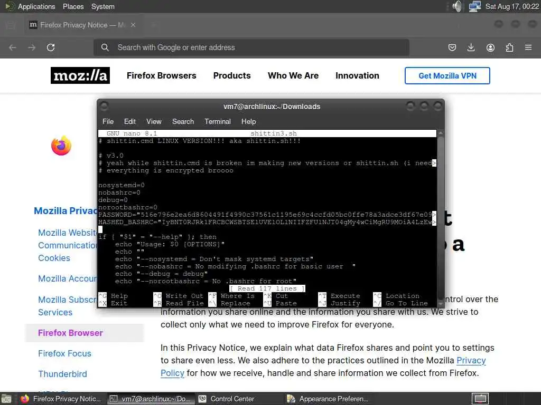Switch to Appearance Preferences taskbar item

pyautogui.click(x=327, y=399)
